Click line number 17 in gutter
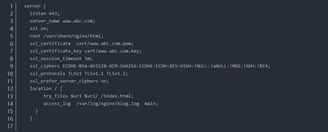Image resolution: width=328 pixels, height=132 pixels. pos(10,126)
